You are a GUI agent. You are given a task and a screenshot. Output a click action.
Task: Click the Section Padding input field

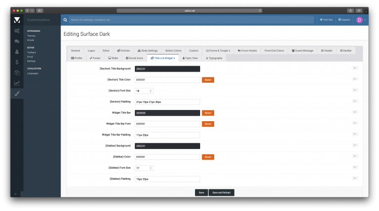point(167,101)
